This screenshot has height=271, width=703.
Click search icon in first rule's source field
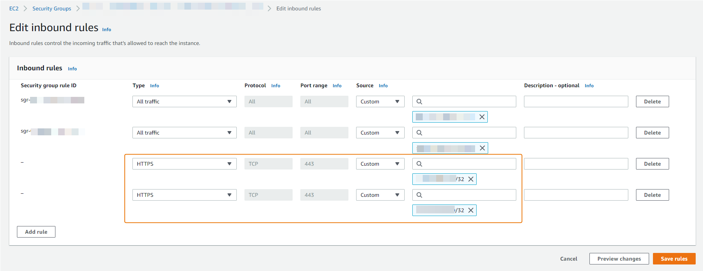click(x=419, y=101)
